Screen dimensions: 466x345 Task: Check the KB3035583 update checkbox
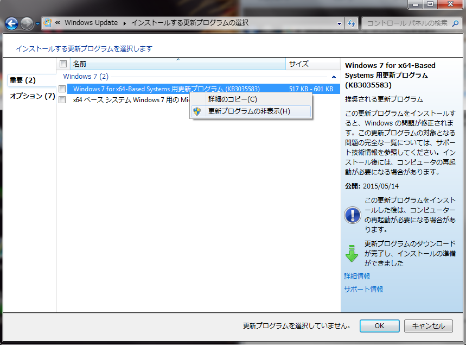[x=62, y=89]
